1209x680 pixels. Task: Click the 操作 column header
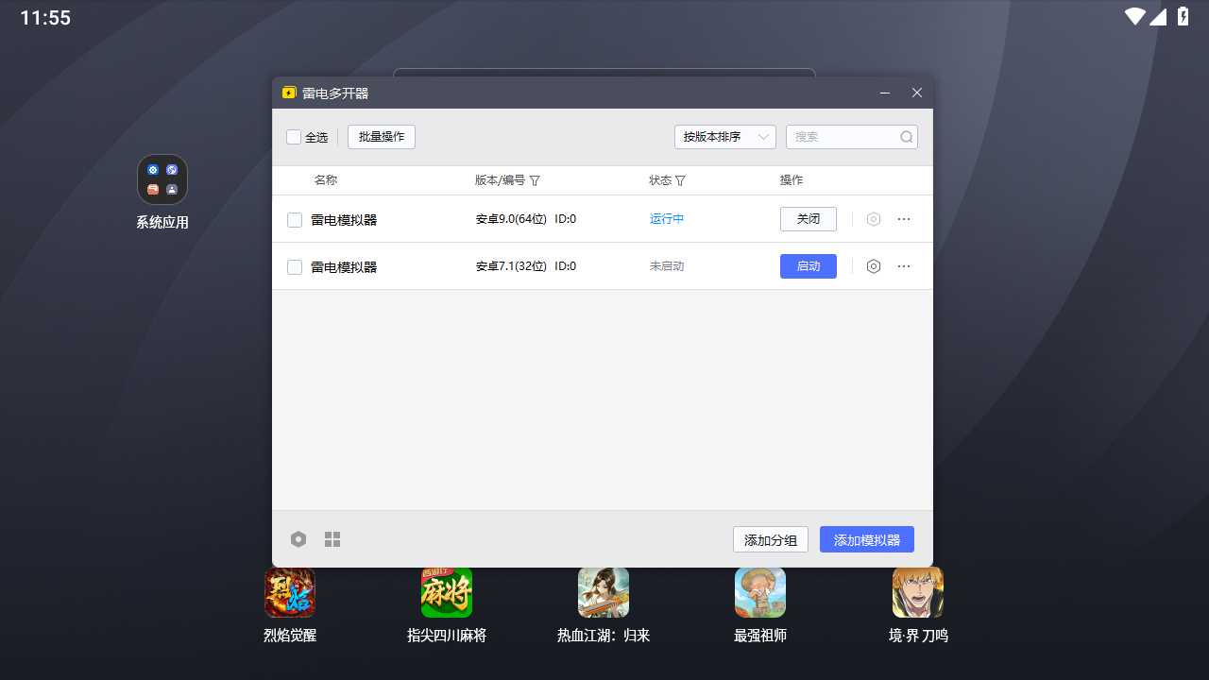[x=792, y=180]
